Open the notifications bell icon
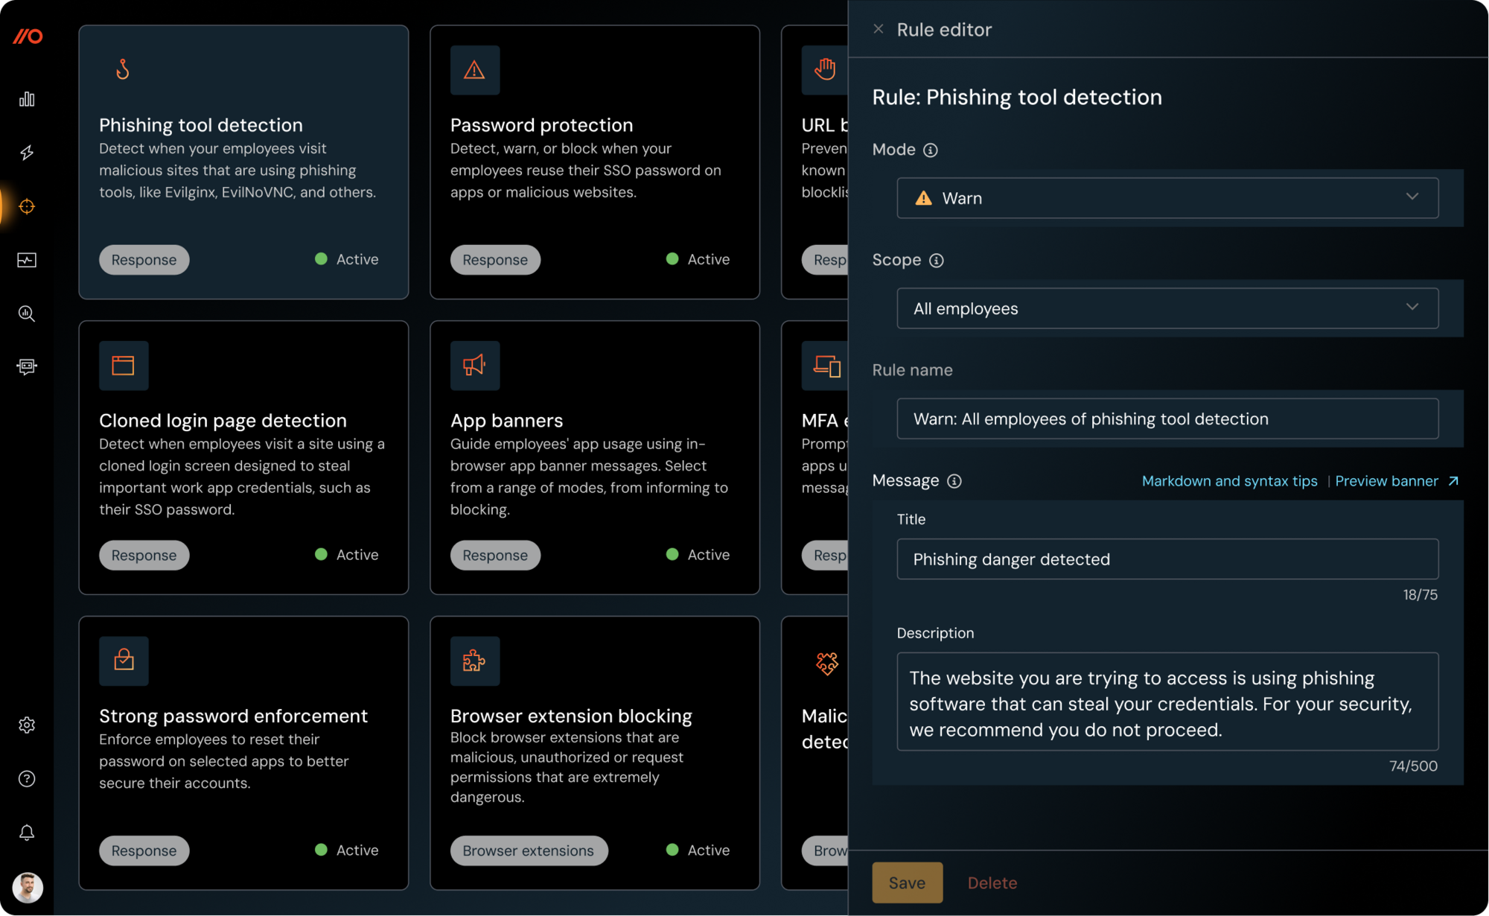 pyautogui.click(x=27, y=832)
